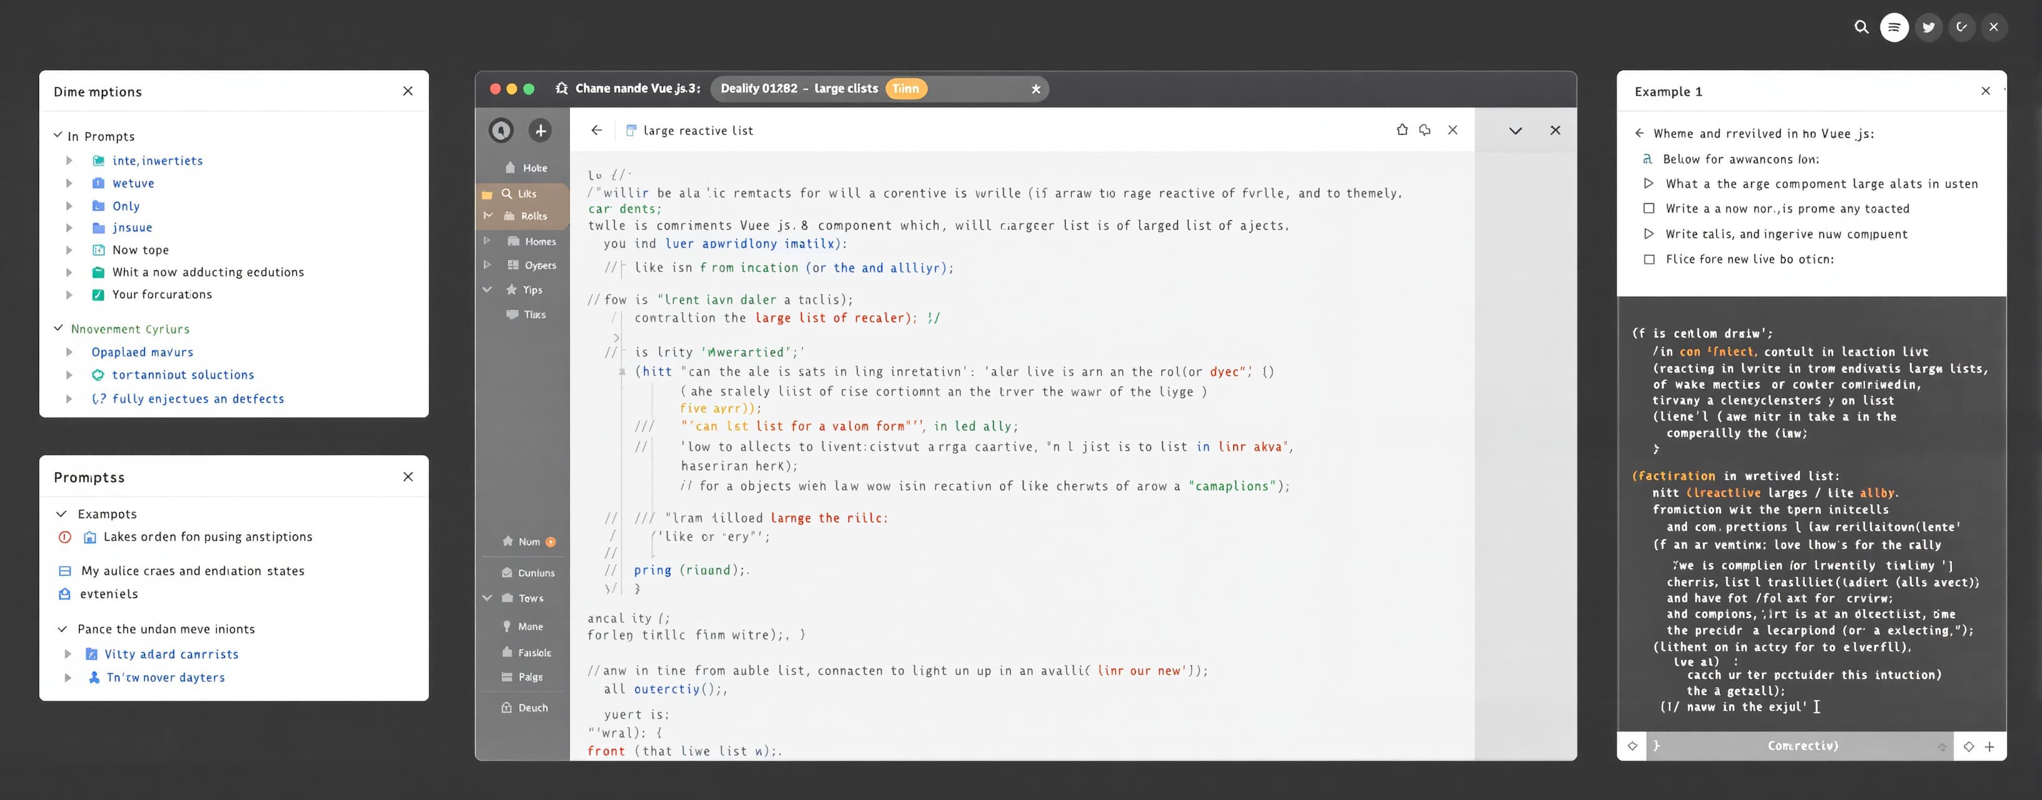
Task: Click the search icon in top bar
Action: 1861,27
